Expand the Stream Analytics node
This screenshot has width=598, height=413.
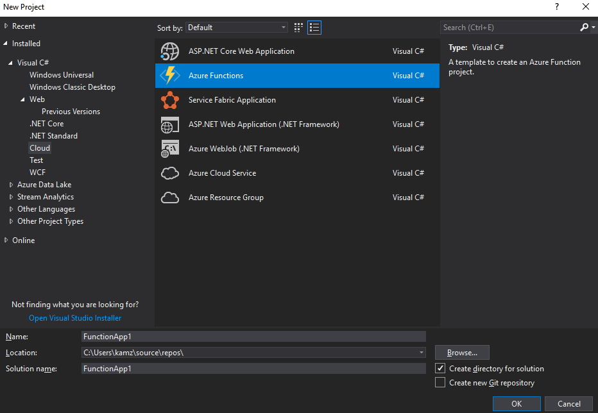(x=11, y=197)
